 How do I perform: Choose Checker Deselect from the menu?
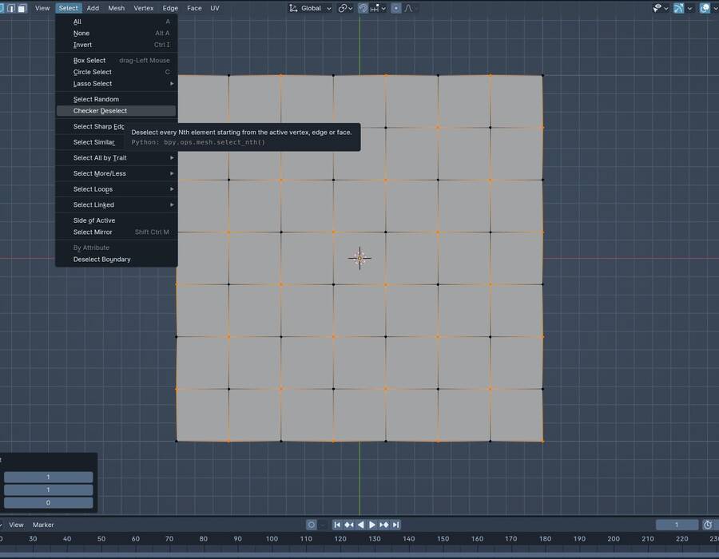(116, 111)
